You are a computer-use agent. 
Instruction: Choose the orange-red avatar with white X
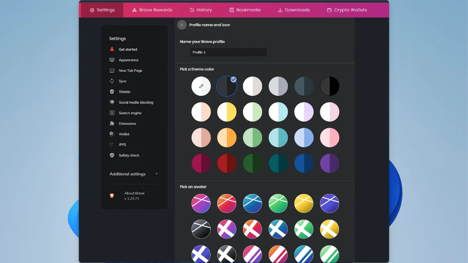[253, 229]
